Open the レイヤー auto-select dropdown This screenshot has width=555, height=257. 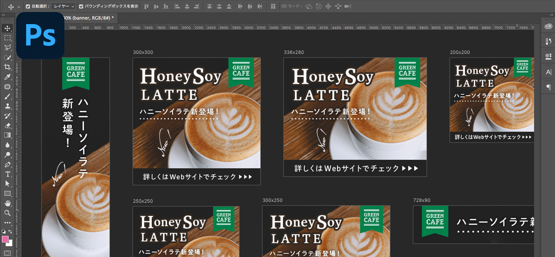(x=64, y=6)
